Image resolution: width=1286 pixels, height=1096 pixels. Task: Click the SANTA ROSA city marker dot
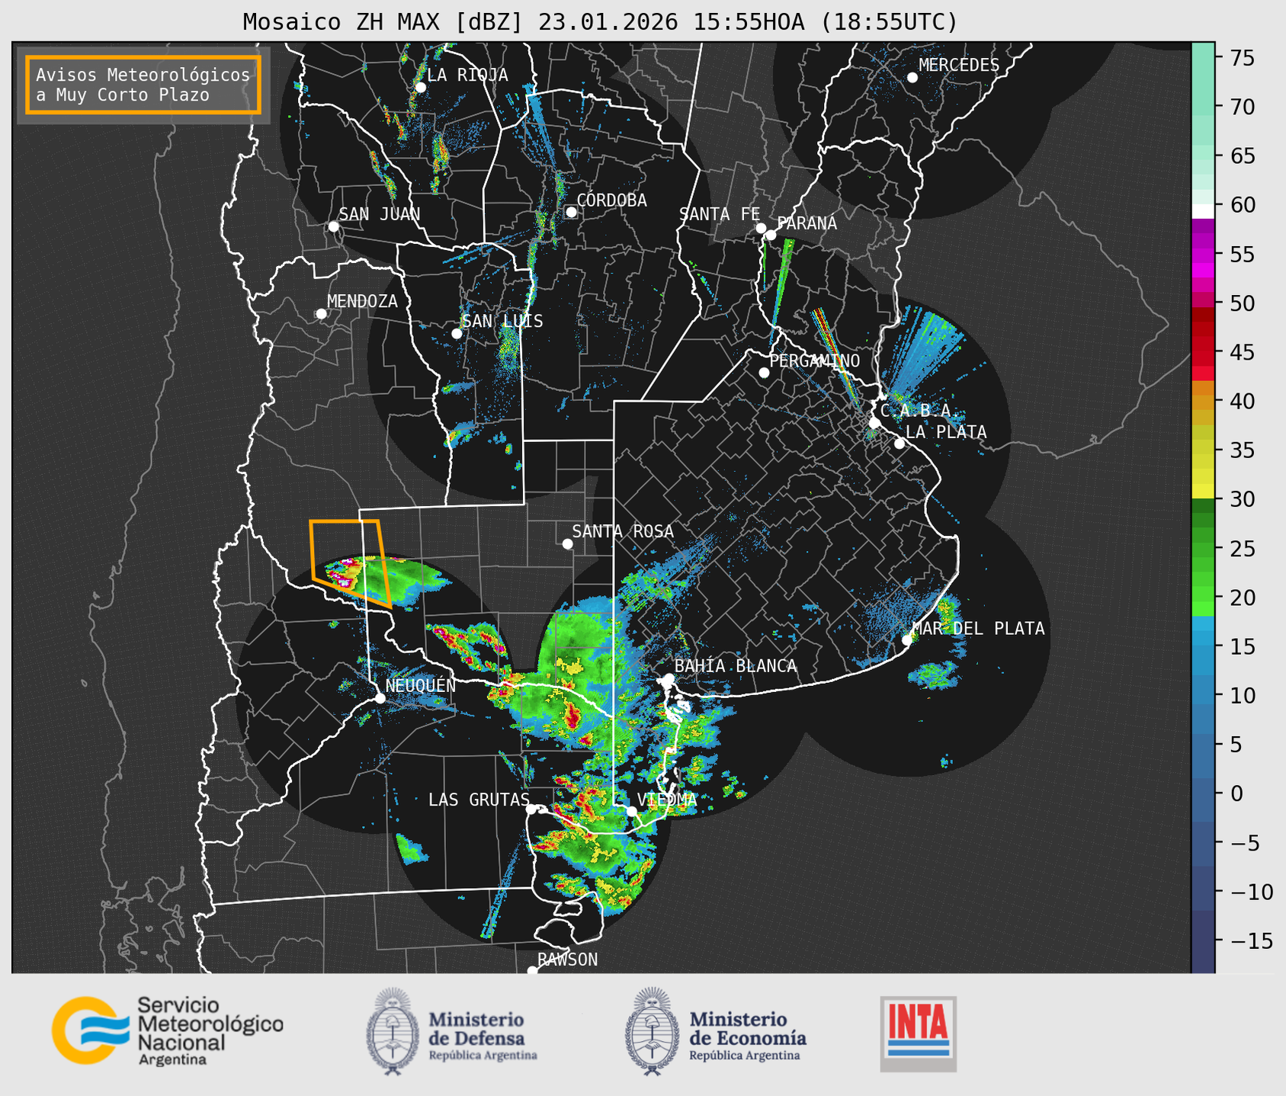tap(567, 544)
